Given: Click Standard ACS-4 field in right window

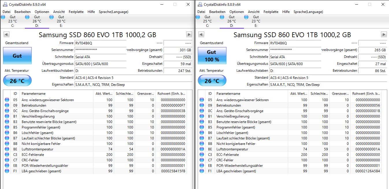Looking at the screenshot, I should 328,78.
